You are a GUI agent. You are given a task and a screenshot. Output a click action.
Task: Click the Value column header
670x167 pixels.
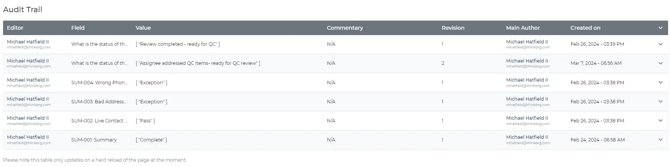click(143, 28)
